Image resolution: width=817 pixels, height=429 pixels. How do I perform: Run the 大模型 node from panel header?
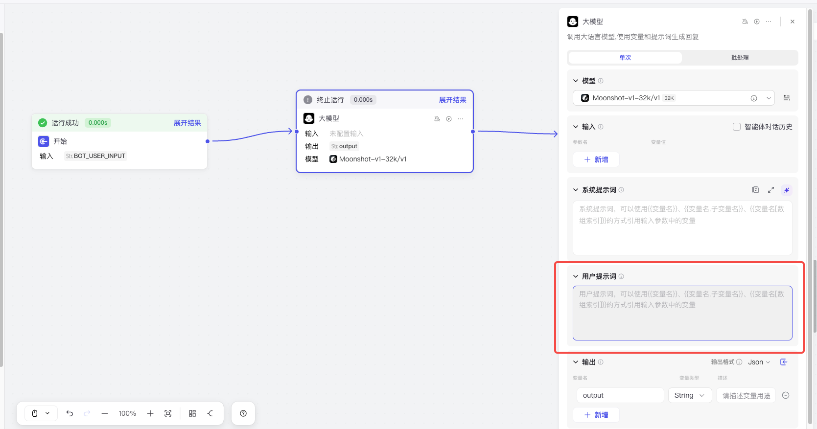(757, 22)
